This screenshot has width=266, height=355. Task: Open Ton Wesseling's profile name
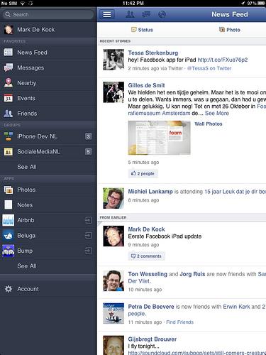148,274
